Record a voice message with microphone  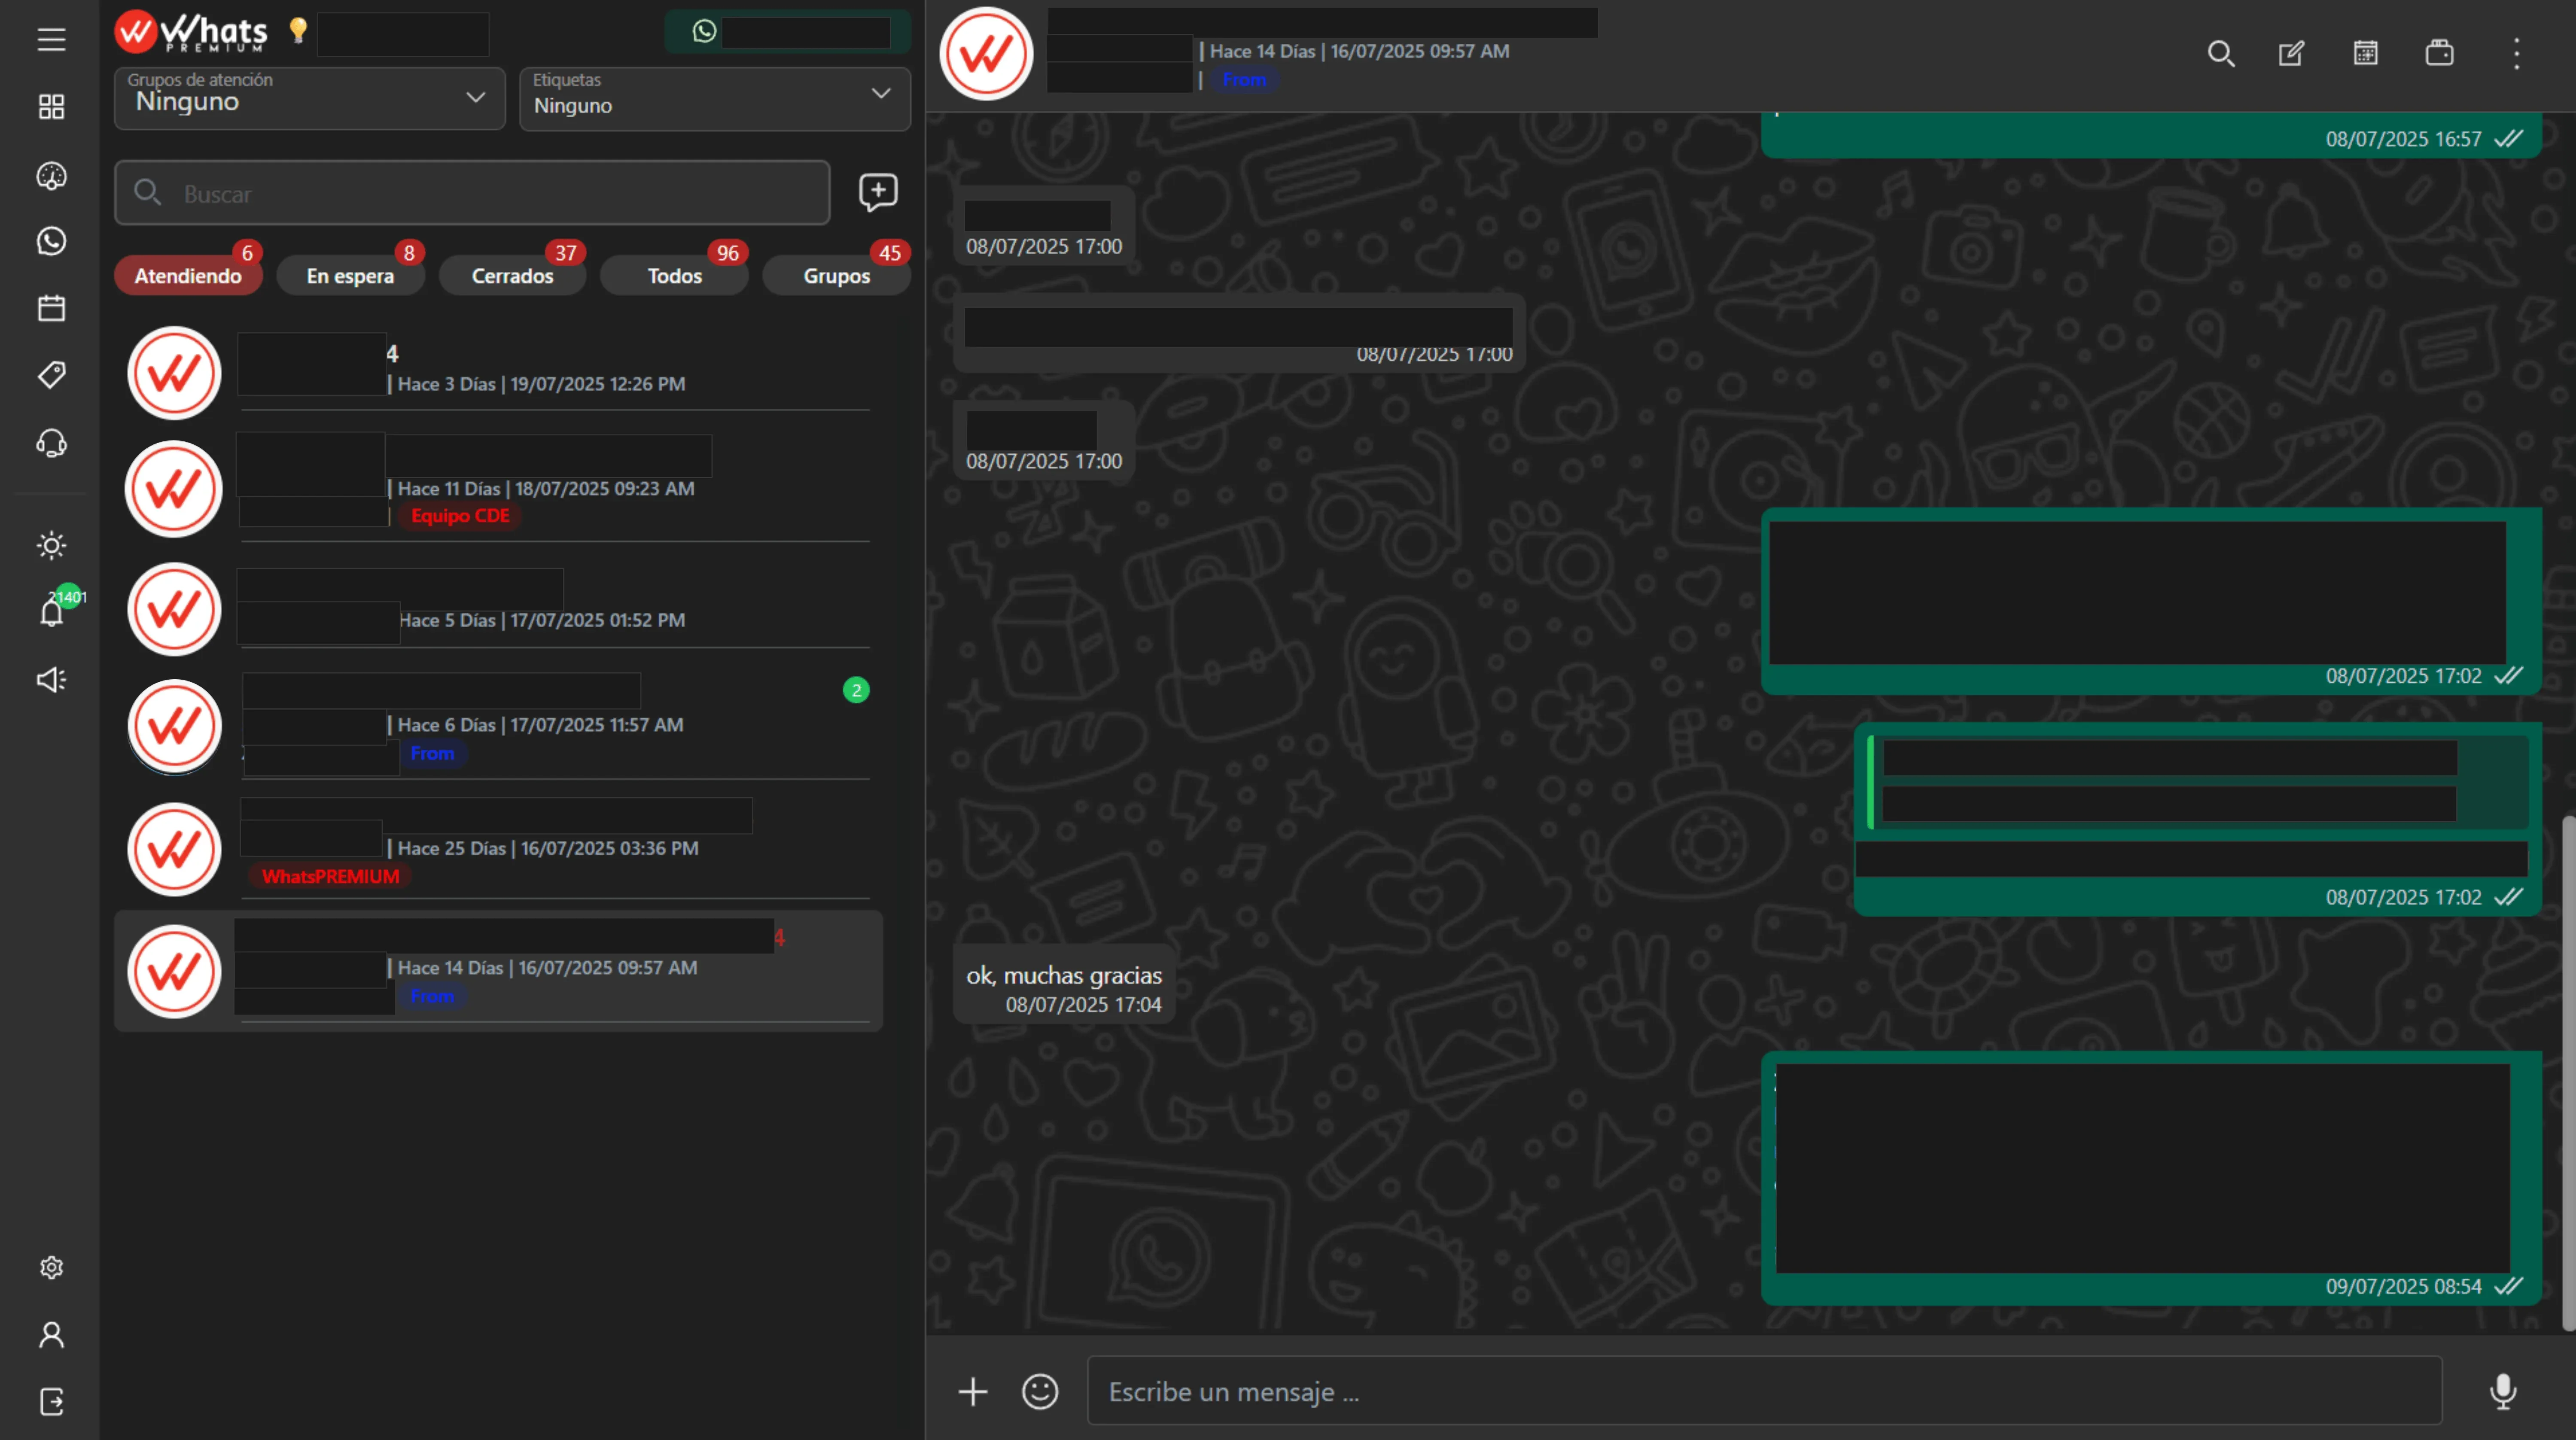[x=2503, y=1391]
